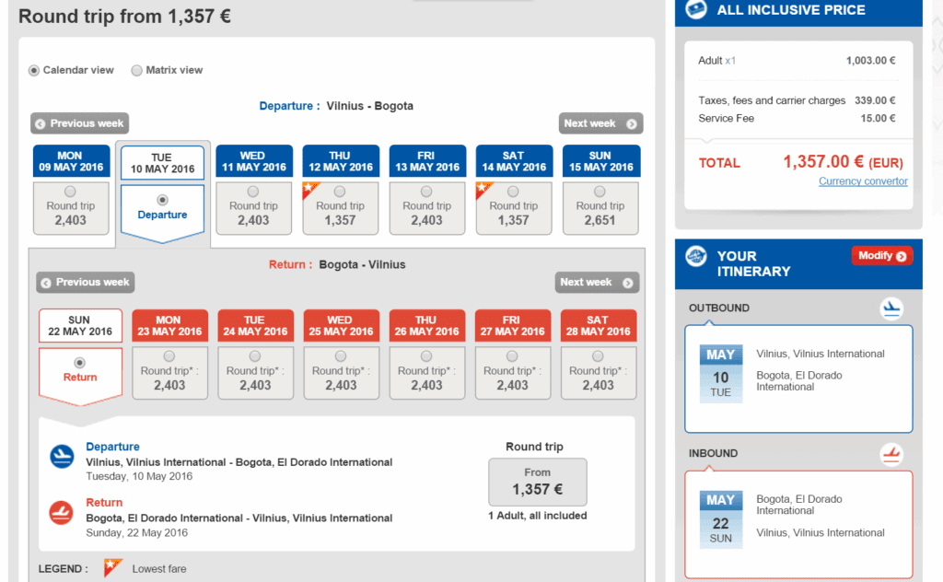Open the Currency convertor link
Image resolution: width=943 pixels, height=582 pixels.
tap(863, 181)
